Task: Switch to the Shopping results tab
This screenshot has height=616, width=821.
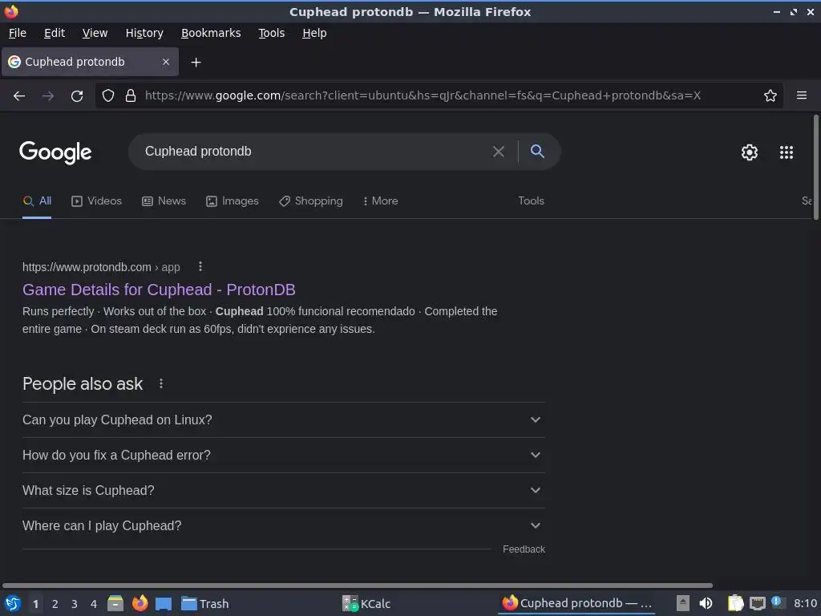Action: [x=311, y=201]
